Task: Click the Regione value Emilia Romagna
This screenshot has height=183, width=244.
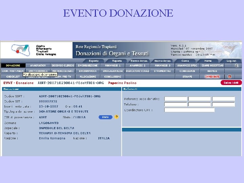Action: (x=52, y=138)
